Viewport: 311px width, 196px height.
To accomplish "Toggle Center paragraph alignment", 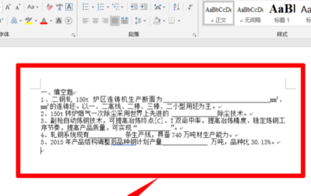I will pos(95,21).
